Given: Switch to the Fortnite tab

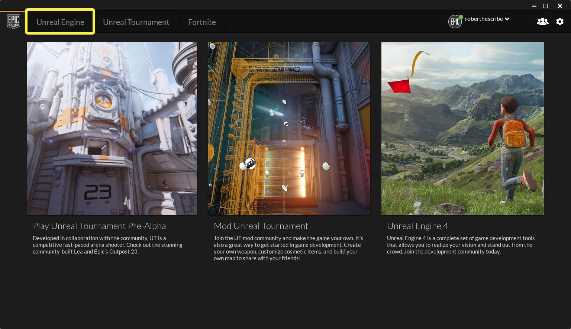Looking at the screenshot, I should [x=202, y=22].
